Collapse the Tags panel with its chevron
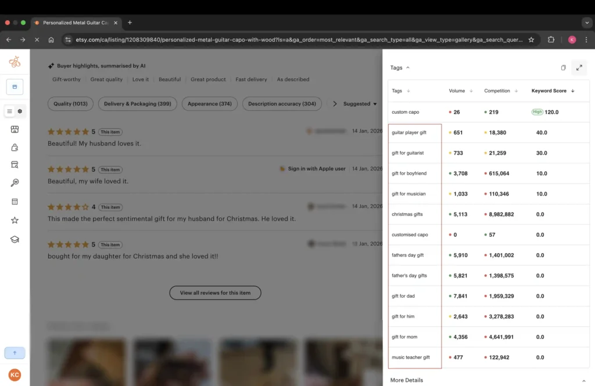595x386 pixels. (x=407, y=67)
